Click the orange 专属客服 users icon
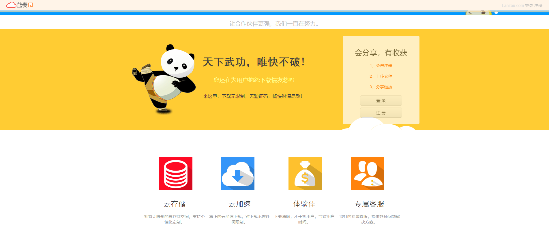The height and width of the screenshot is (231, 549). [367, 173]
